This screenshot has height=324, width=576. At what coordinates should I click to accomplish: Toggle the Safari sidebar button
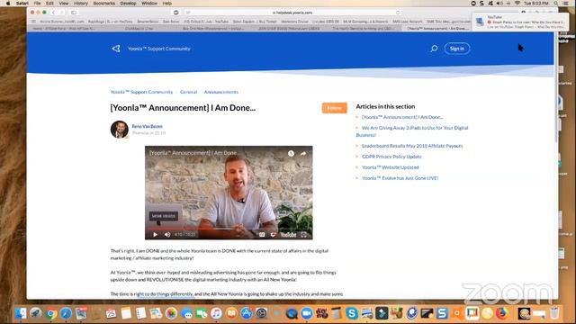[x=74, y=13]
